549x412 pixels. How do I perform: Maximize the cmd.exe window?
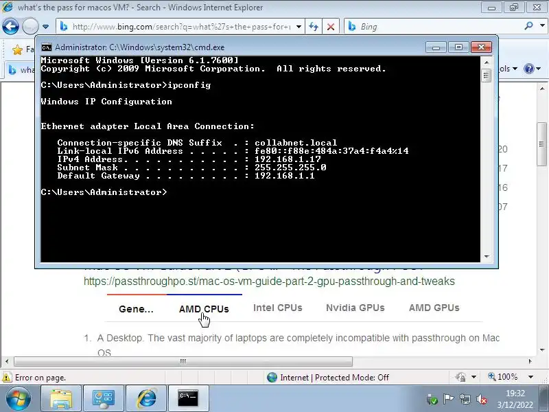point(458,47)
